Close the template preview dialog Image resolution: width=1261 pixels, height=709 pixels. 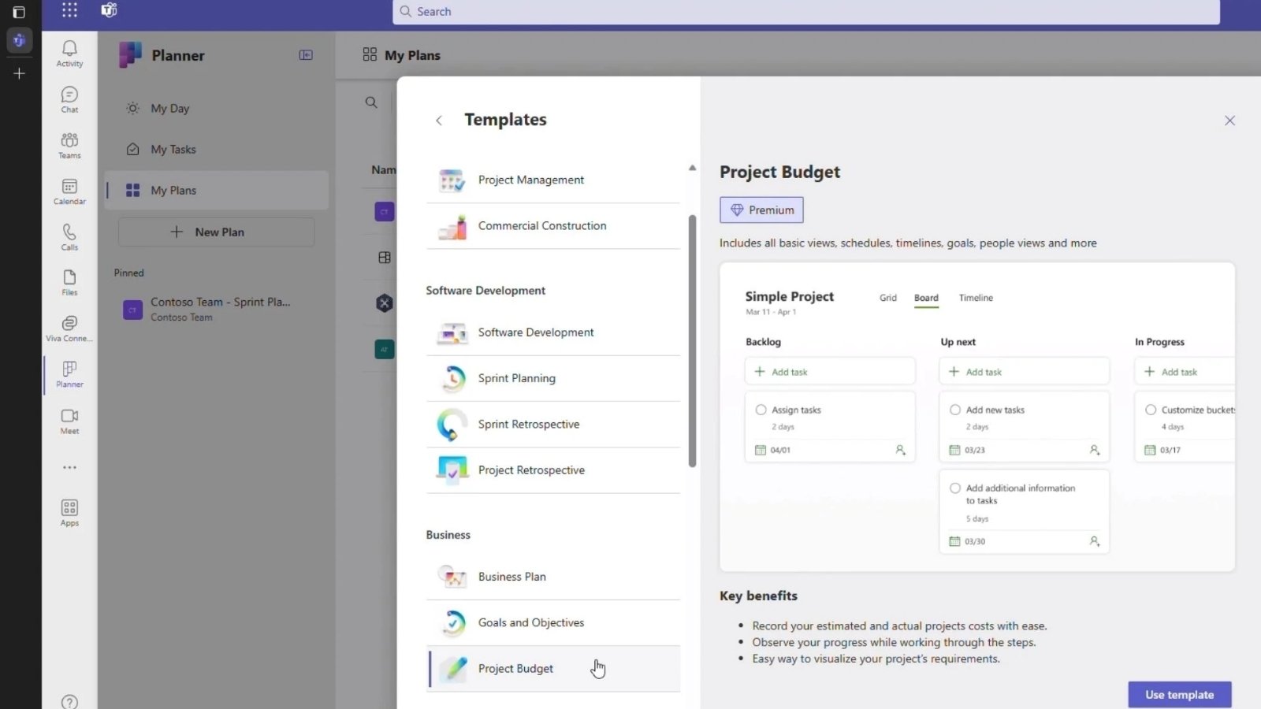tap(1229, 121)
